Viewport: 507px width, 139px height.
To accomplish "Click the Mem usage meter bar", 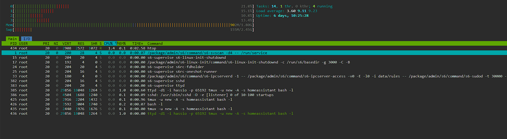I will 130,25.
